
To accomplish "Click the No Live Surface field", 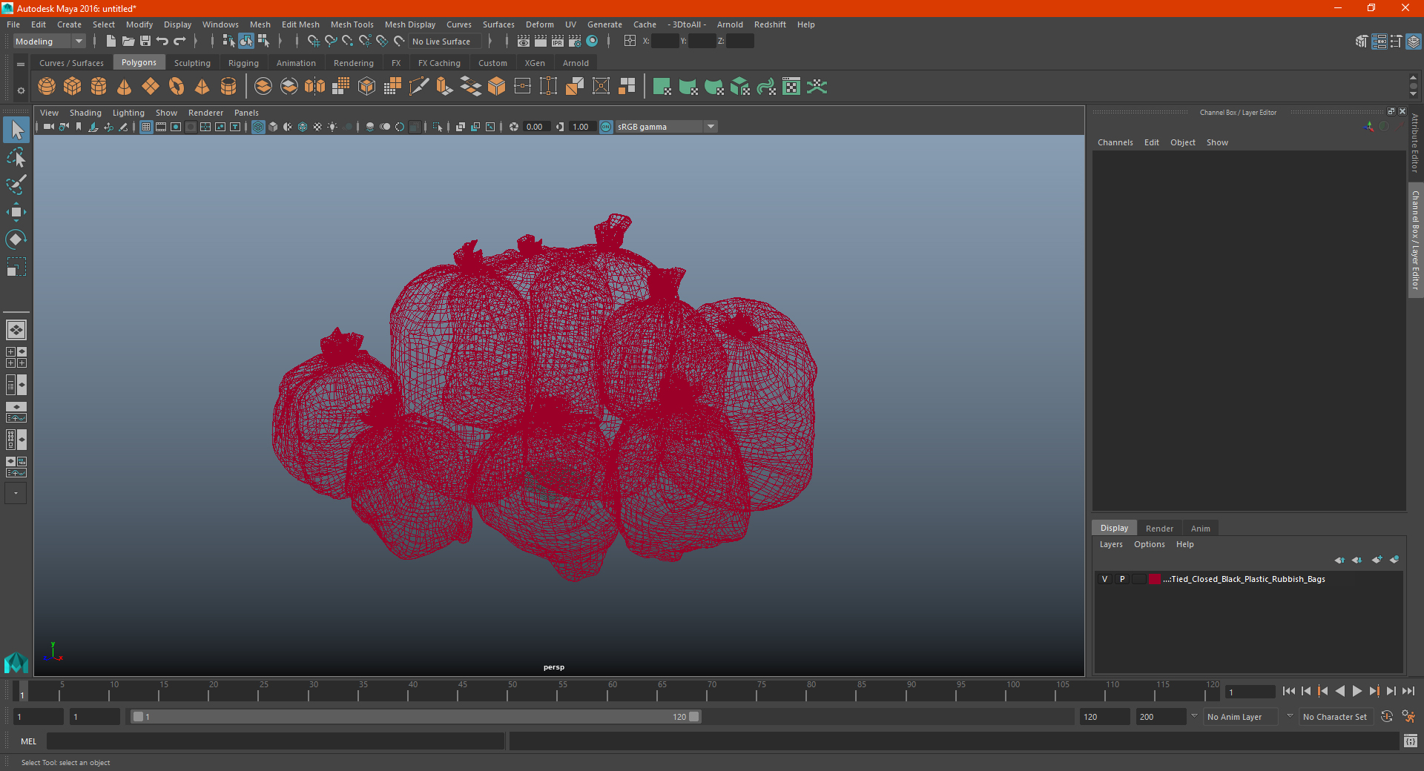I will coord(445,42).
